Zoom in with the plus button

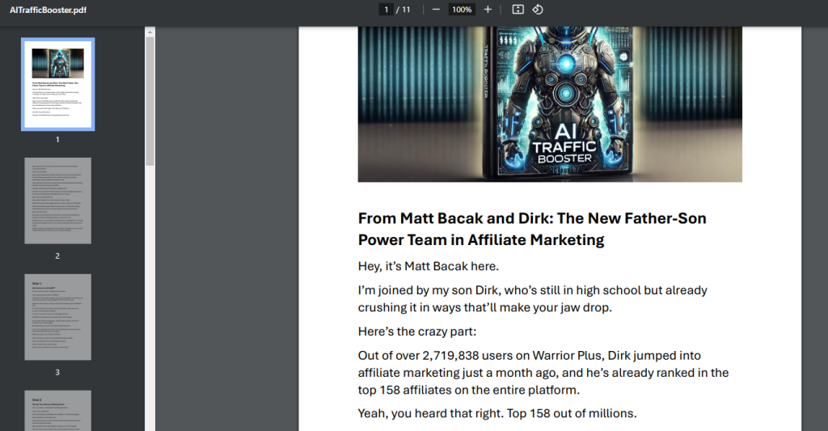coord(488,10)
